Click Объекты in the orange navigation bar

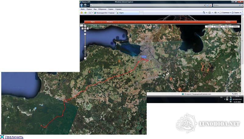click(x=110, y=22)
